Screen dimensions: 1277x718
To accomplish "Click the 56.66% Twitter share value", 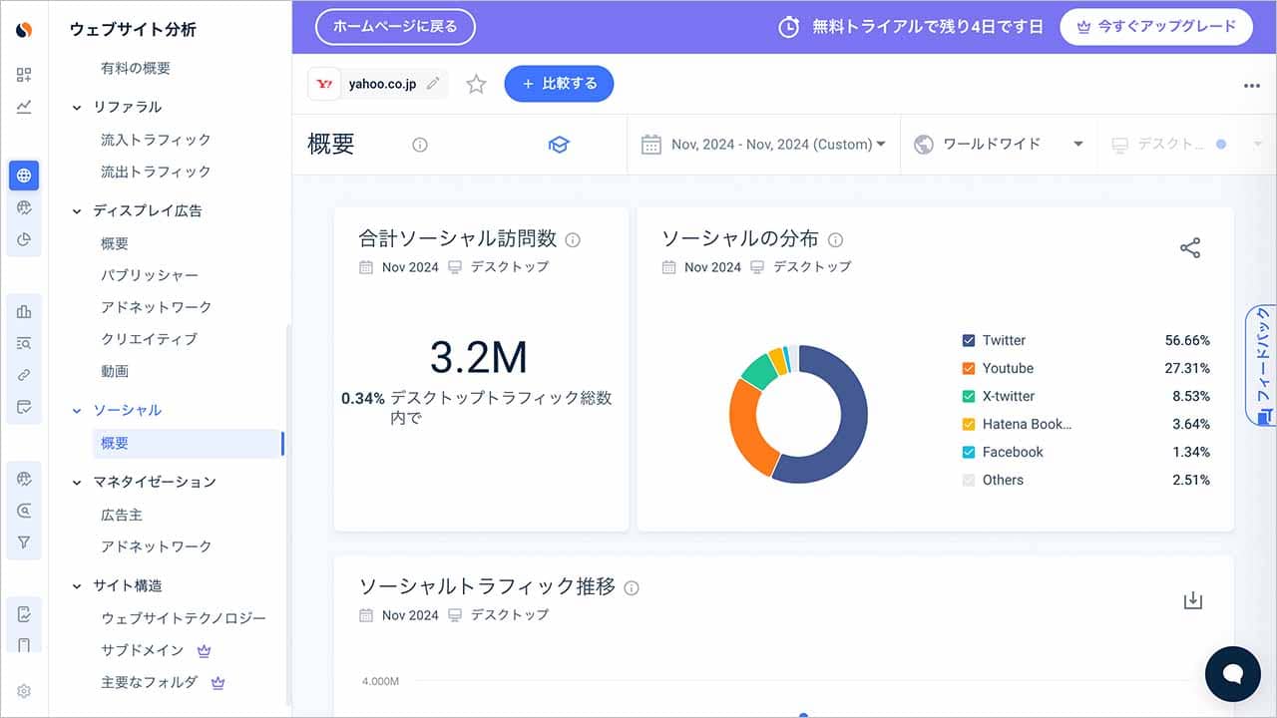I will (1187, 340).
